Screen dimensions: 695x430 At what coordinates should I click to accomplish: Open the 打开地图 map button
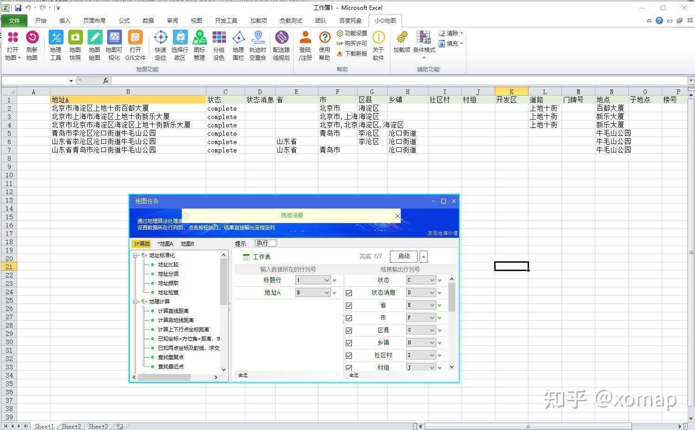(13, 45)
